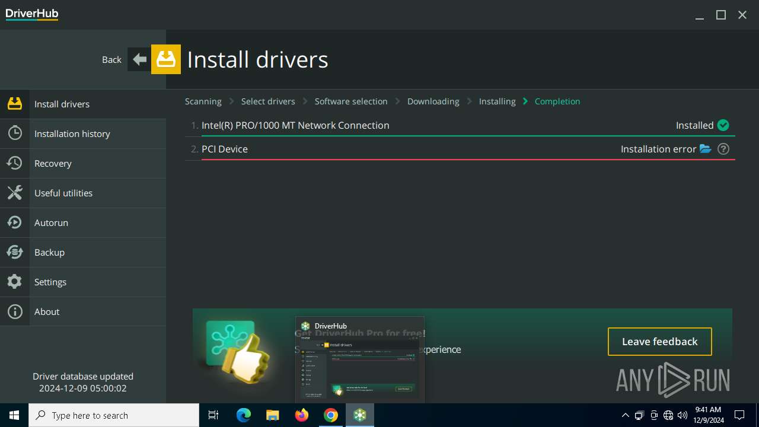Click DriverHub window preview thumbnail

pyautogui.click(x=360, y=359)
